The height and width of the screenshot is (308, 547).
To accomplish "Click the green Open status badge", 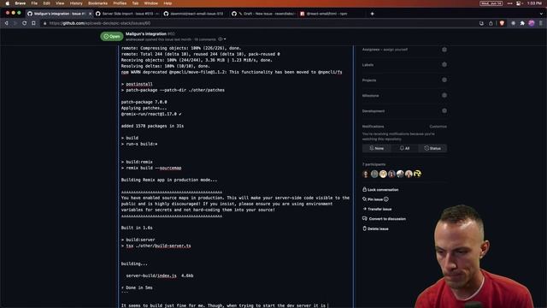I will click(112, 36).
